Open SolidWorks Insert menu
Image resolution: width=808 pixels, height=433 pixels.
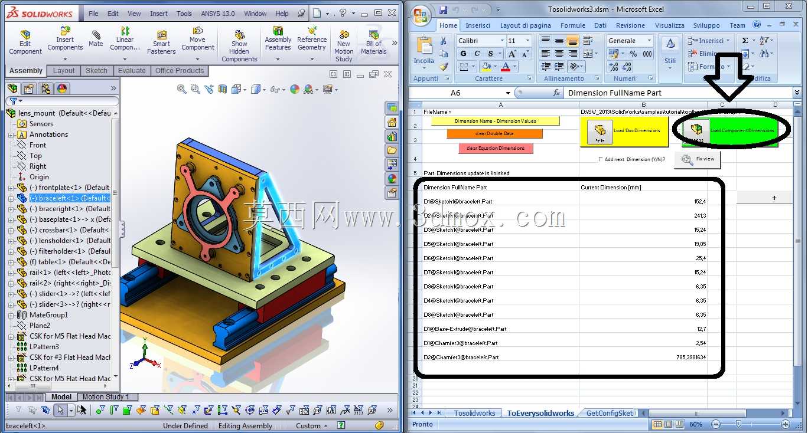[158, 14]
